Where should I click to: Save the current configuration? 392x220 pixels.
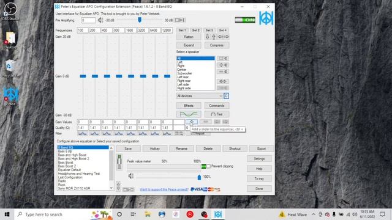(x=128, y=148)
